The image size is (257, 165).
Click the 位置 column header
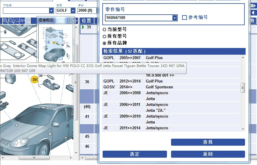click(x=87, y=21)
